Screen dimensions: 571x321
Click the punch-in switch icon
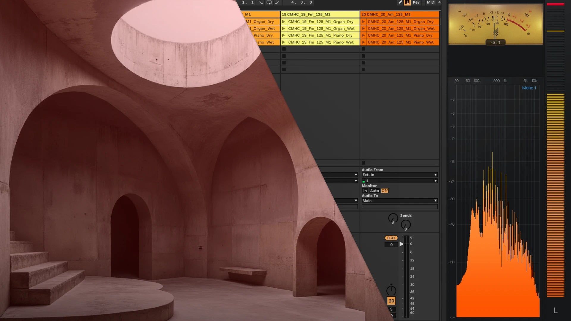(260, 2)
